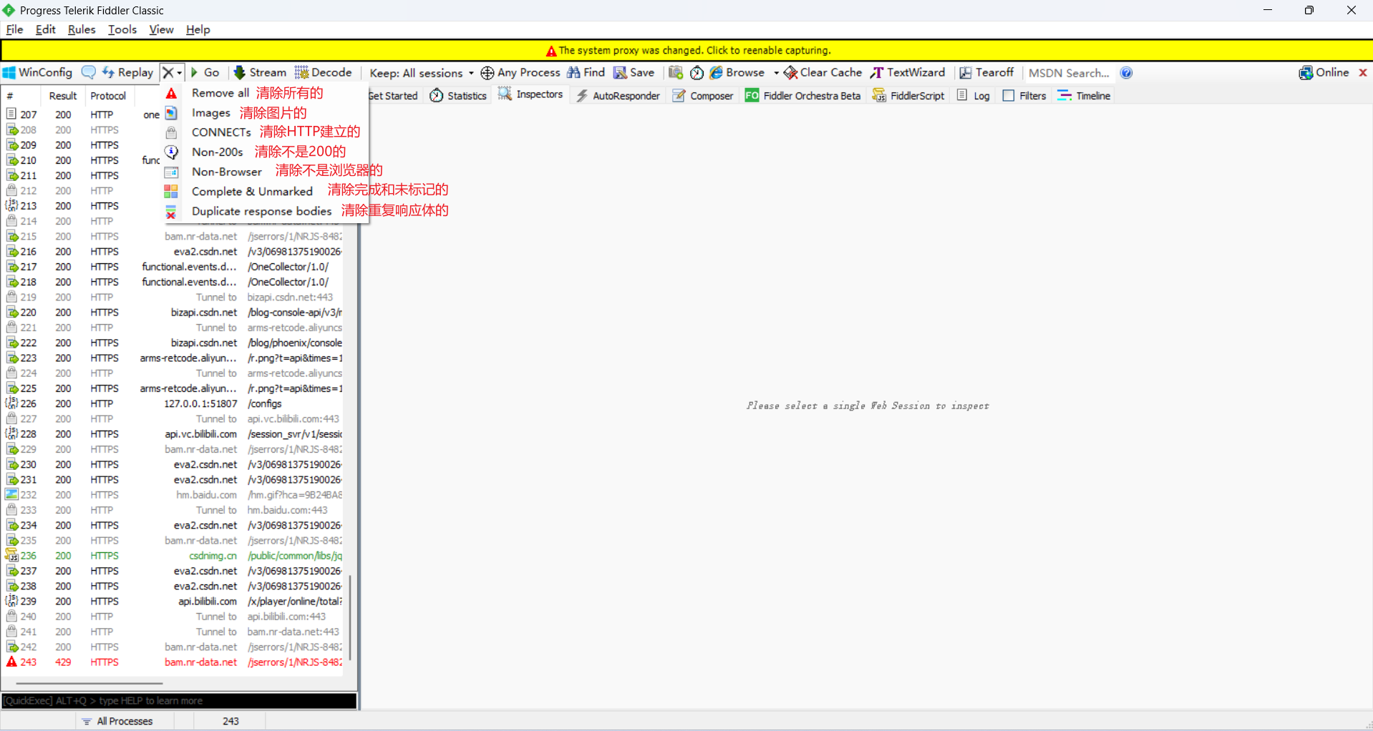Viewport: 1373px width, 731px height.
Task: Replay the selected sessions
Action: (128, 72)
